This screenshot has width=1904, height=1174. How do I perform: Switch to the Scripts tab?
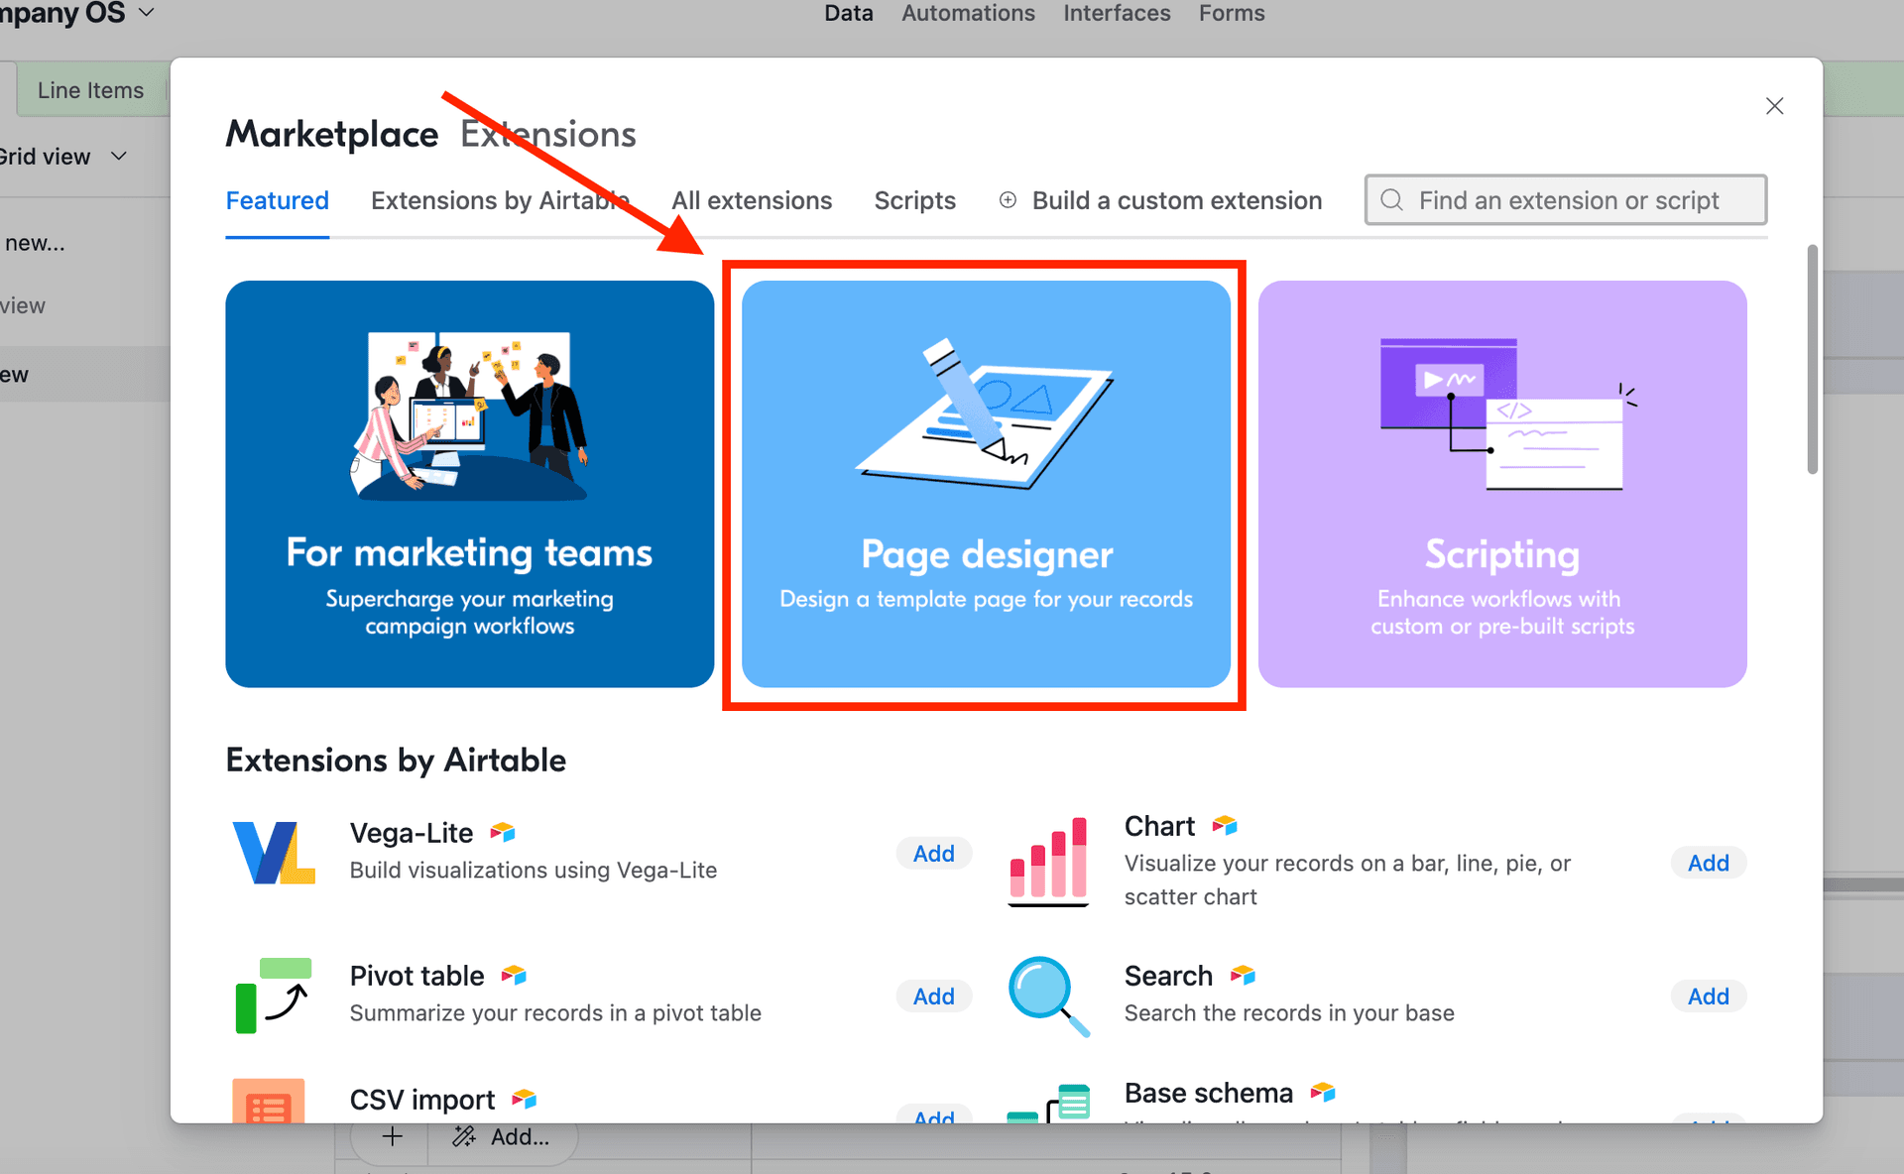point(914,199)
